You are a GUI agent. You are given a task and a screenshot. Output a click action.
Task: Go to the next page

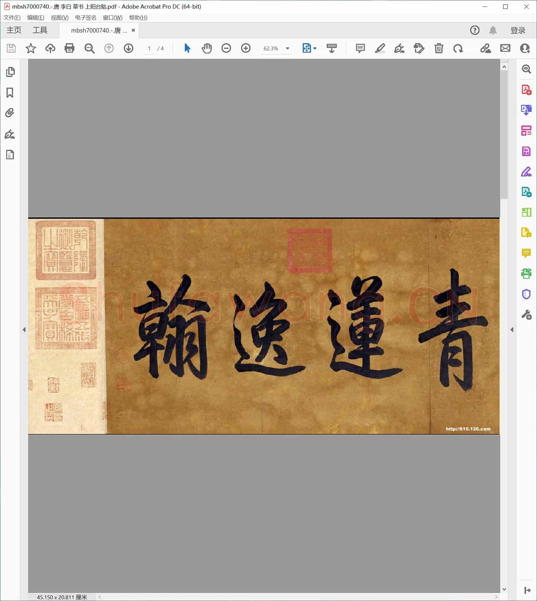pyautogui.click(x=129, y=48)
